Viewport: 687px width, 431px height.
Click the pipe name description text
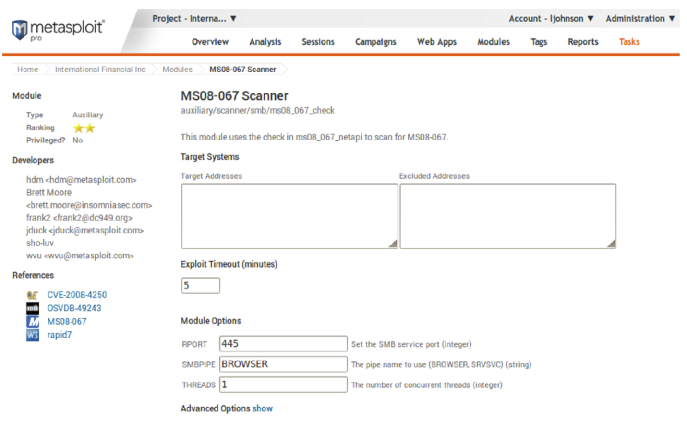click(x=441, y=365)
